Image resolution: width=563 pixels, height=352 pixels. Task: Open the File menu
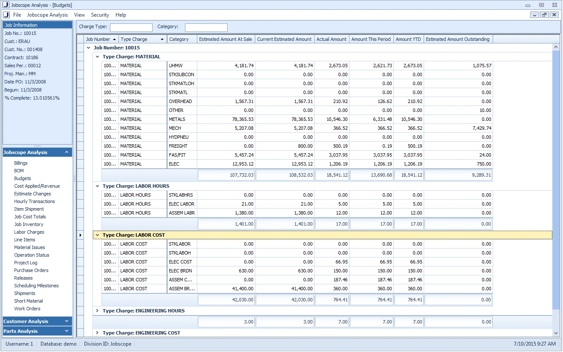(x=17, y=15)
